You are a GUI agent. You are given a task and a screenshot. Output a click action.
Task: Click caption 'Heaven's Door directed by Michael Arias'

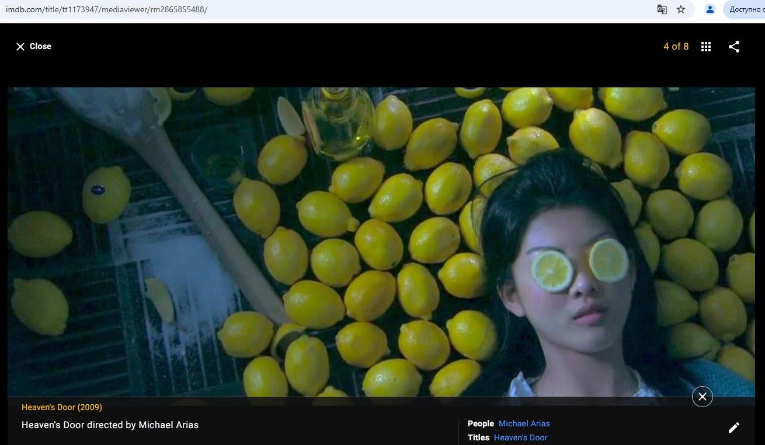click(110, 425)
